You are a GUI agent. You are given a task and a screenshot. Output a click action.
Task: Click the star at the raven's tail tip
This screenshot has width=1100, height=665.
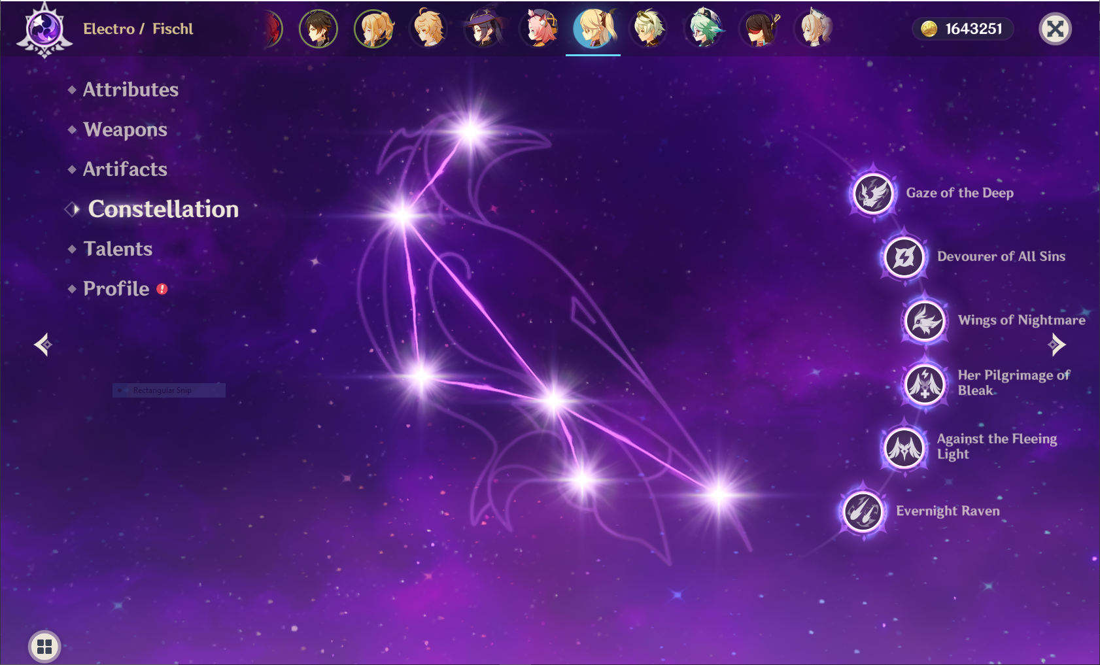click(x=719, y=495)
